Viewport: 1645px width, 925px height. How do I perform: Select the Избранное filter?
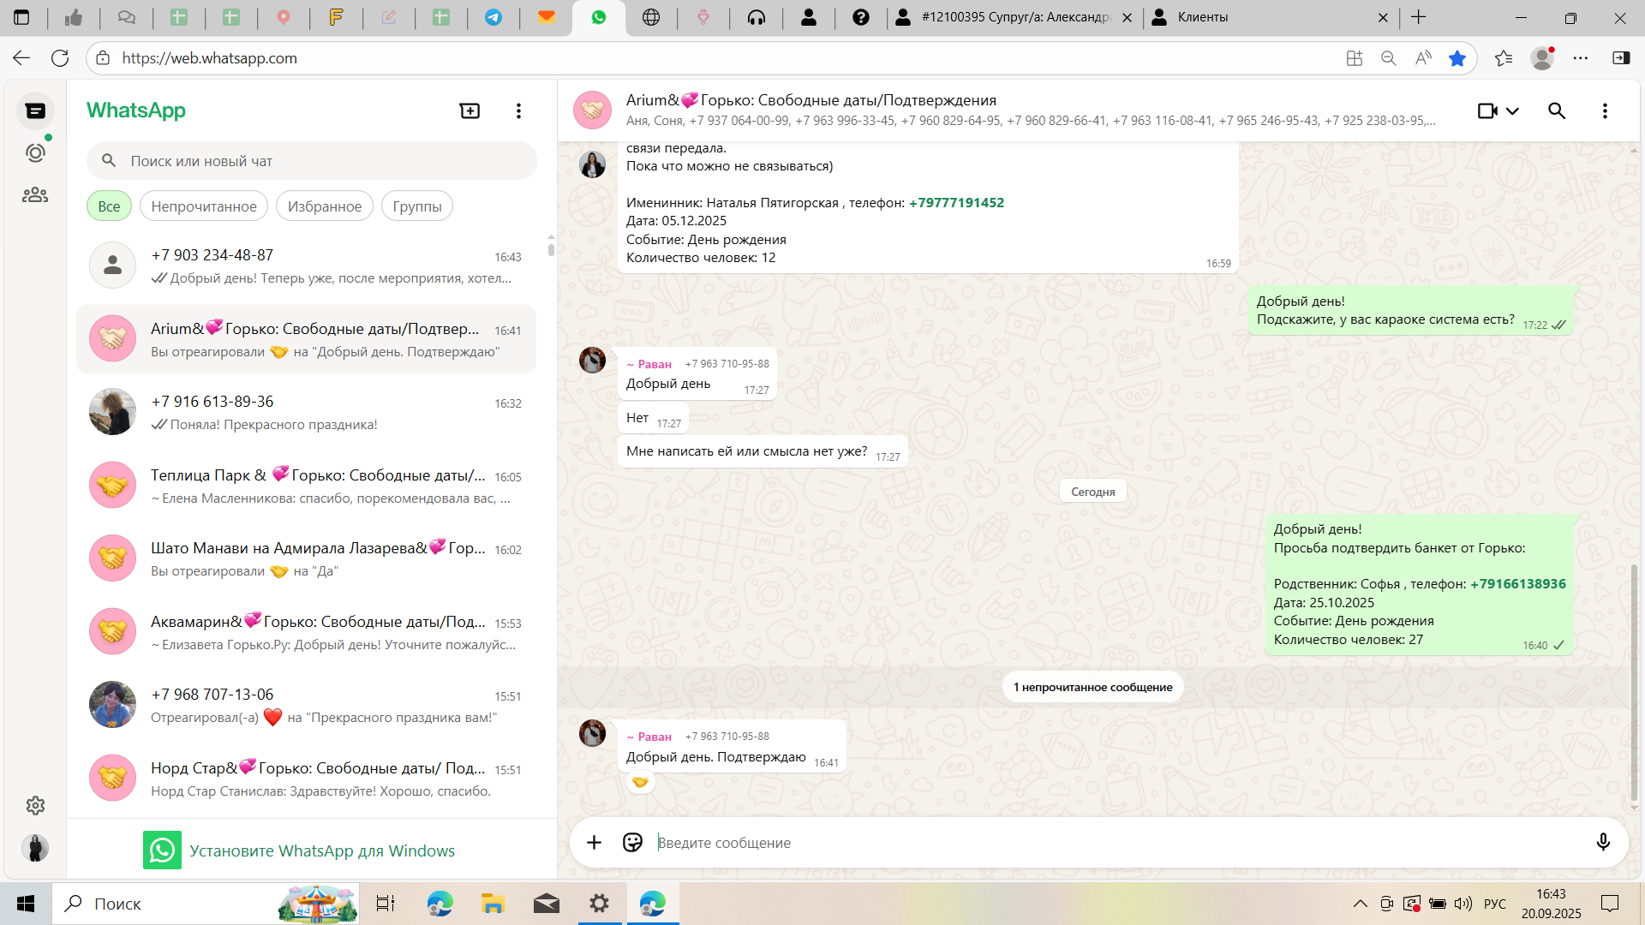pos(325,206)
